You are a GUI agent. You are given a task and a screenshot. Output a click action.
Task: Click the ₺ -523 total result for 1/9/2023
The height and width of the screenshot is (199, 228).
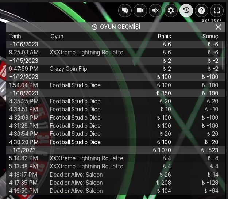tap(210, 150)
